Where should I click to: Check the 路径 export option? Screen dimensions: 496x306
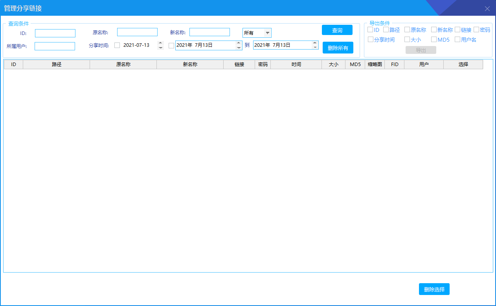pos(386,29)
